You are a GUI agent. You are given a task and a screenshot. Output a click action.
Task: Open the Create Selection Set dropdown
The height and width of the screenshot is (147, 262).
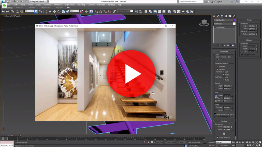[x=125, y=11]
